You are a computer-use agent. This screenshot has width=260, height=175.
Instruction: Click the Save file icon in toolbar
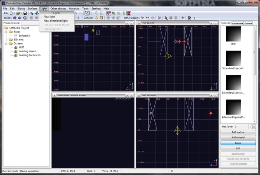25,13
